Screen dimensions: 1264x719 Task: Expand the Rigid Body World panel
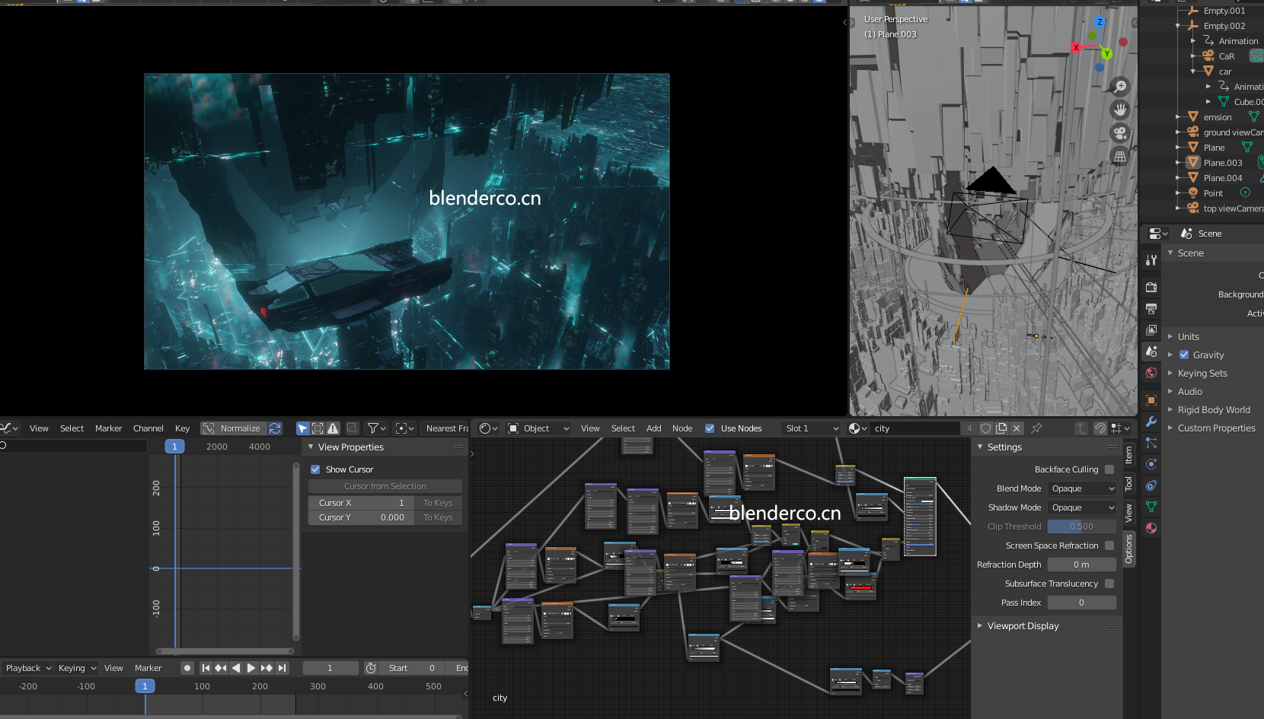point(1214,409)
